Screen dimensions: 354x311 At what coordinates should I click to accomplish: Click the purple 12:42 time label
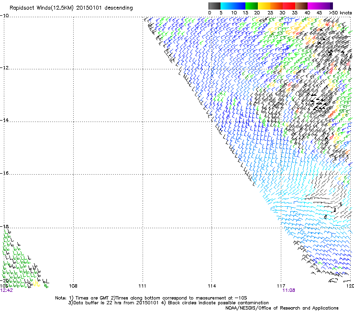click(x=7, y=290)
